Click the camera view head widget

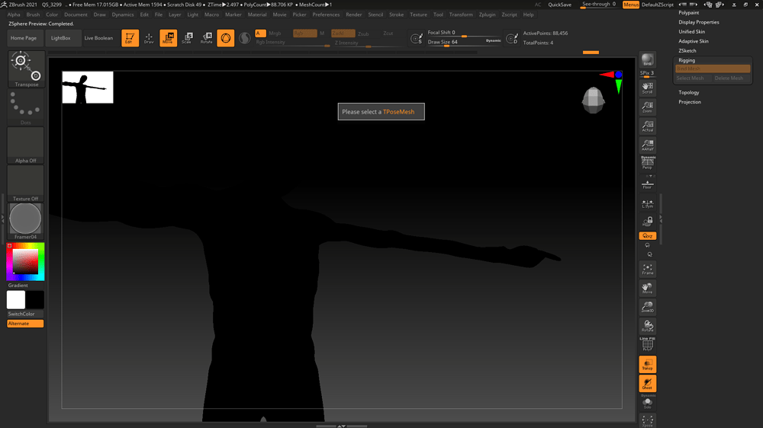coord(593,100)
